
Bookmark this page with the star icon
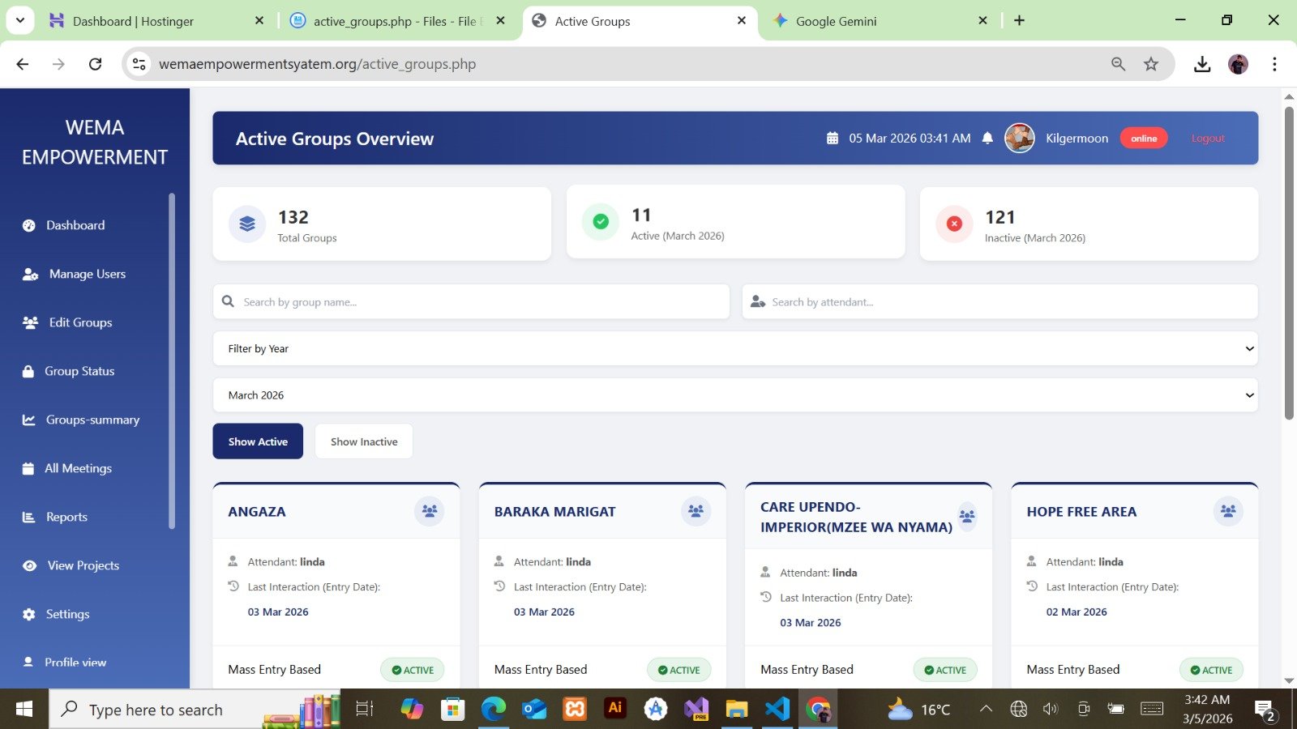1150,64
